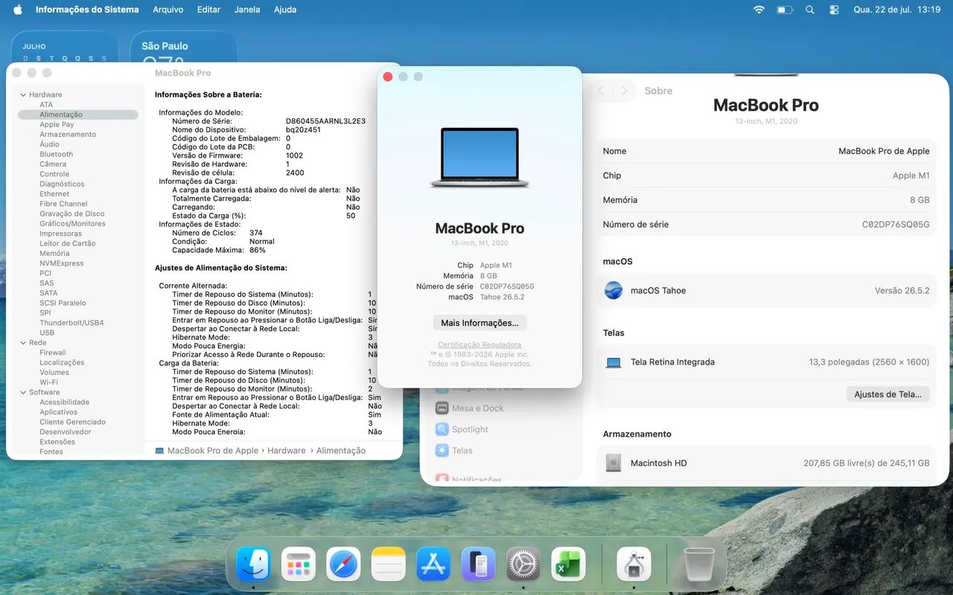Go forward in the Sobre settings window
Image resolution: width=953 pixels, height=595 pixels.
coord(625,91)
